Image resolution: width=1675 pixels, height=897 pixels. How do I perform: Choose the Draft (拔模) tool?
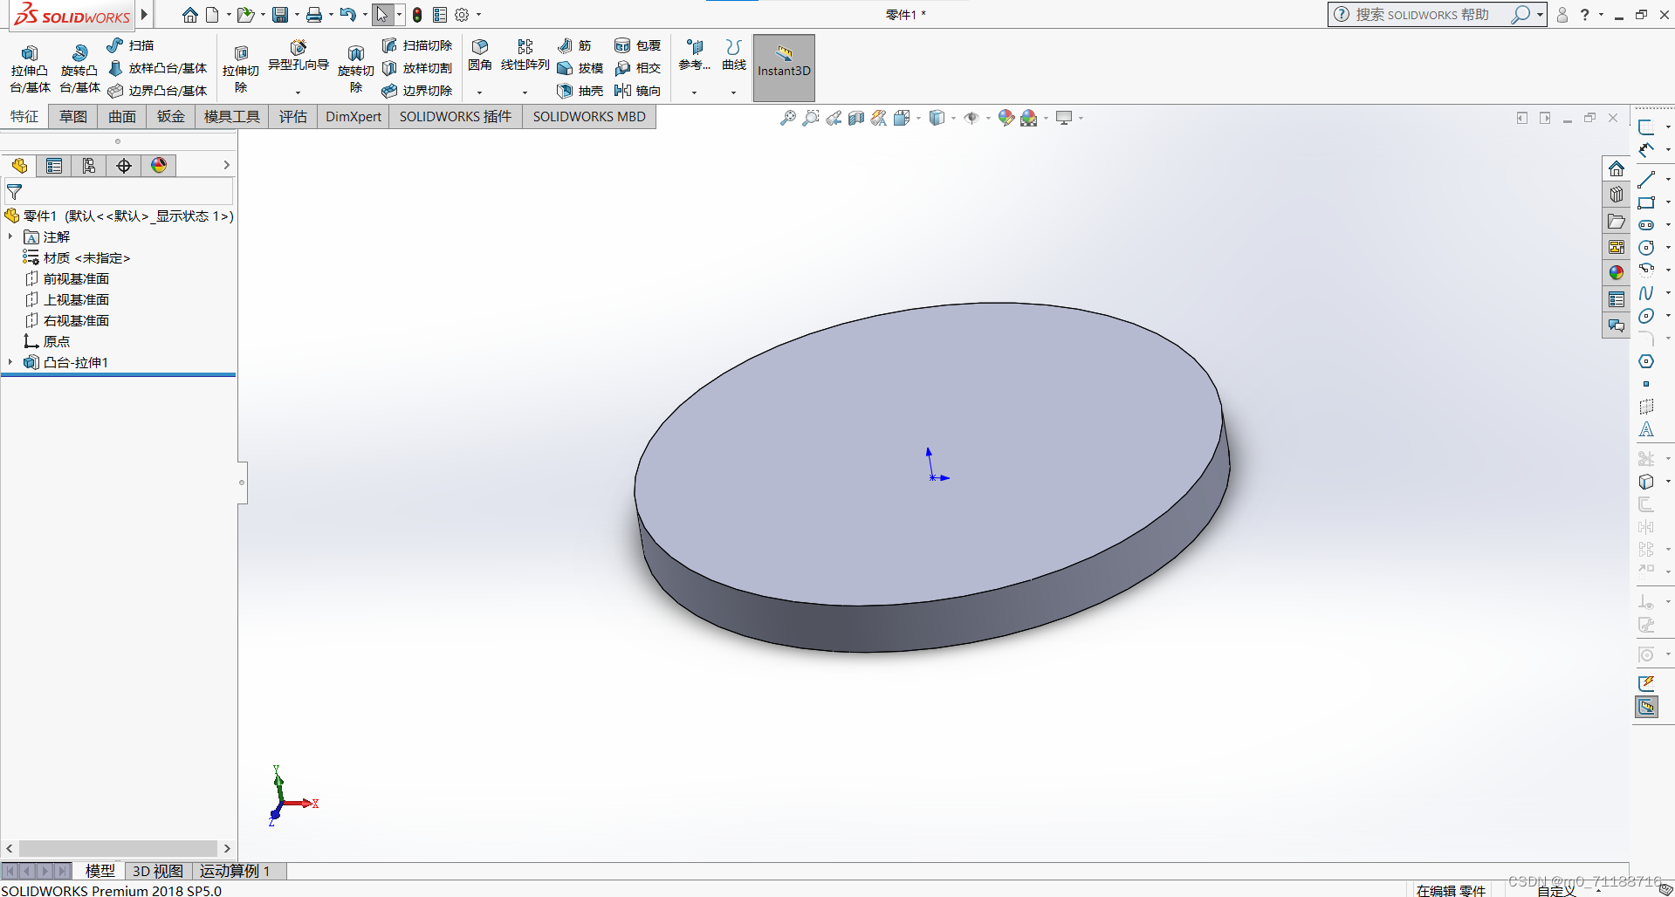point(580,68)
